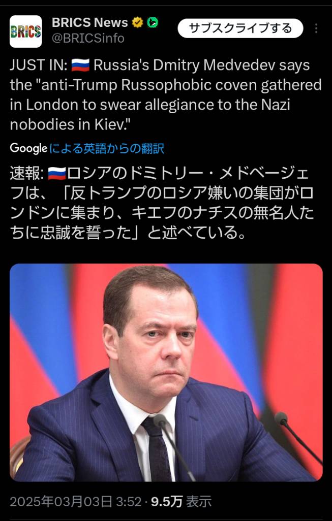This screenshot has height=521, width=332.
Task: Select the English tweet text starting JUST IN
Action: [166, 94]
